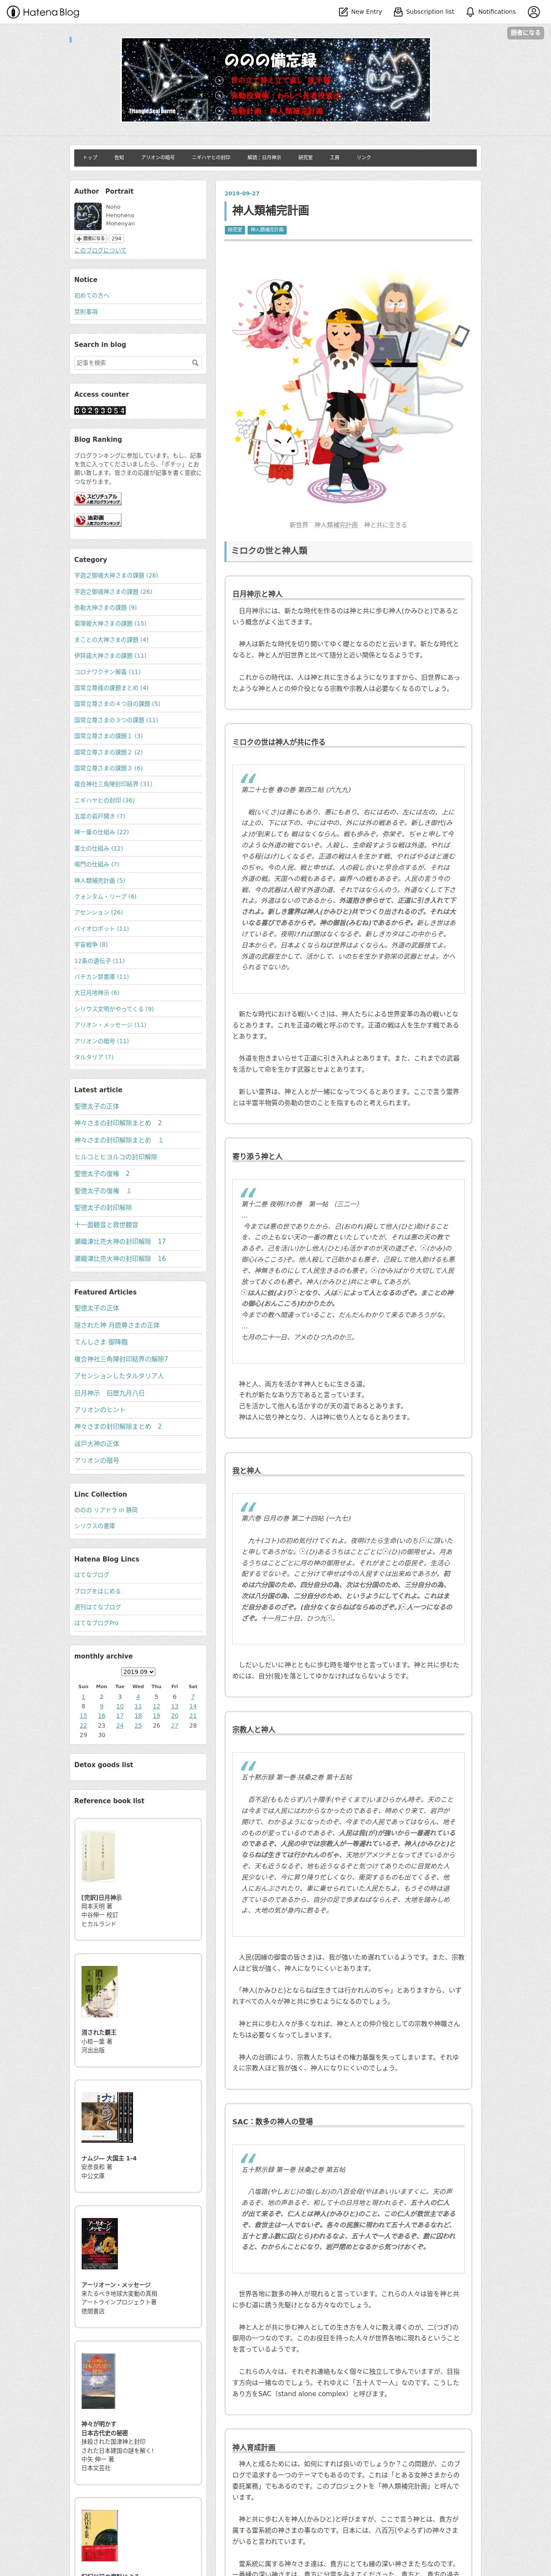Open the user account avatar menu
Viewport: 551px width, 2576px height.
pos(533,12)
